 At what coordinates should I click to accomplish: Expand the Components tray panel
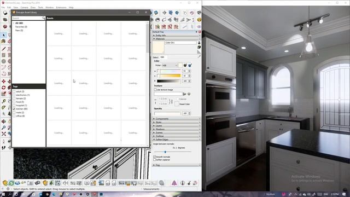pyautogui.click(x=176, y=119)
